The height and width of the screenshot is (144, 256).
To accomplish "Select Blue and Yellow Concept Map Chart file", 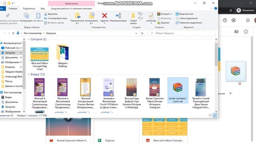I will 40,58.
